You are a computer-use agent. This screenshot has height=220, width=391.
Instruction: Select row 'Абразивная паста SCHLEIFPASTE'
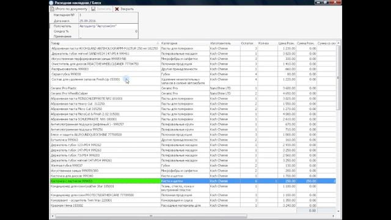(193, 119)
